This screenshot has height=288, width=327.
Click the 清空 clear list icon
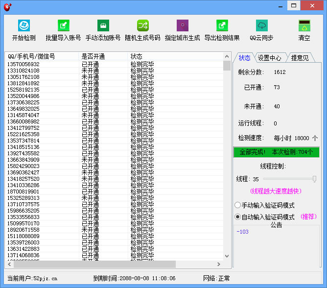304,26
